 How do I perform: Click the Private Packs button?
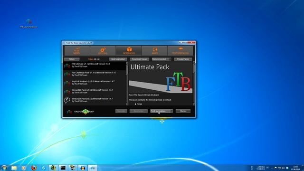pyautogui.click(x=183, y=59)
